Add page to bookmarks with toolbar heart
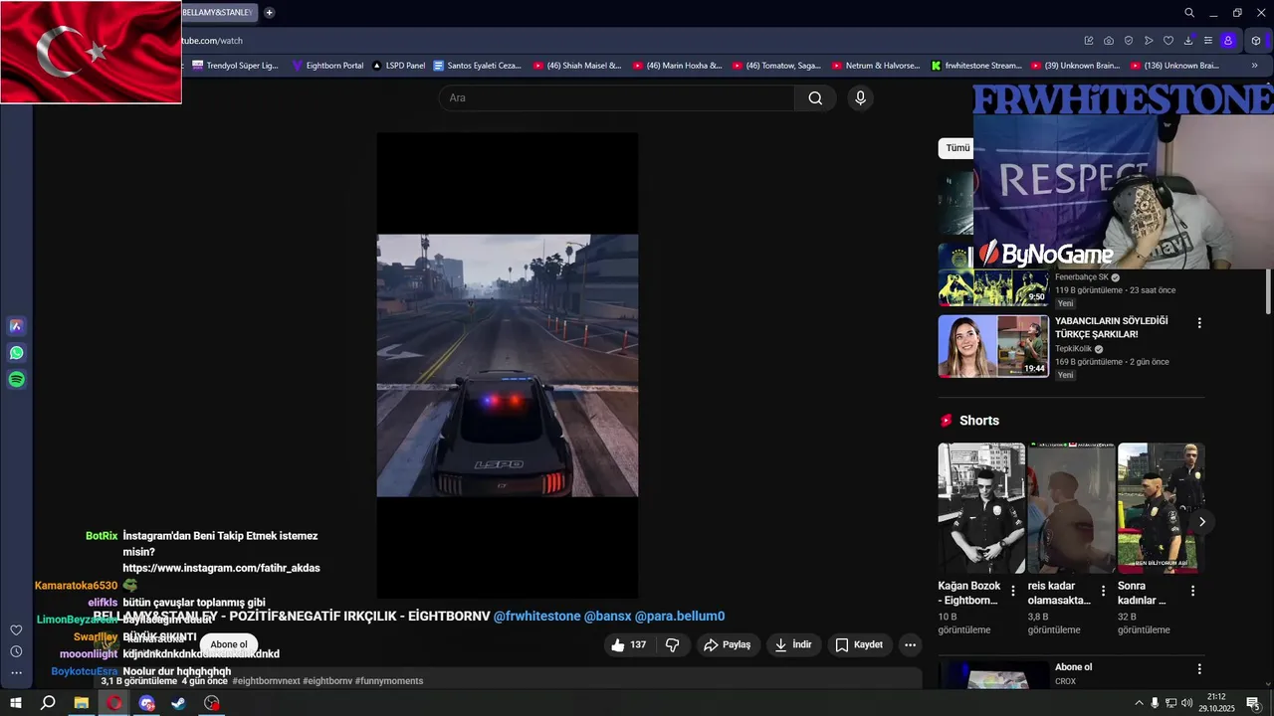1274x716 pixels. pos(1168,41)
